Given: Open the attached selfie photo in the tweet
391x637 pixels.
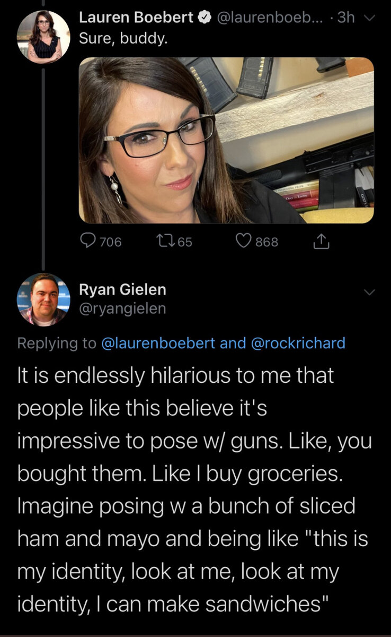Looking at the screenshot, I should click(226, 140).
